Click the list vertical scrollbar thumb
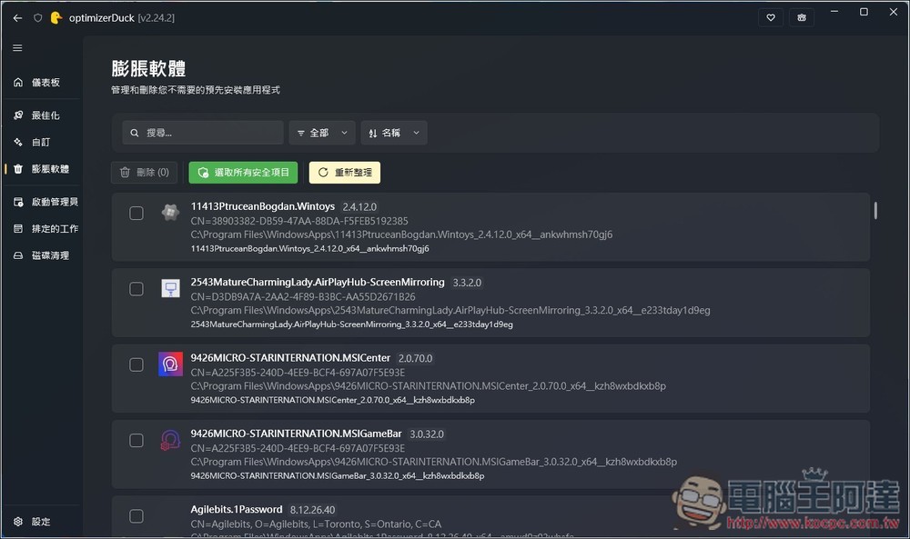The image size is (910, 539). coord(875,210)
